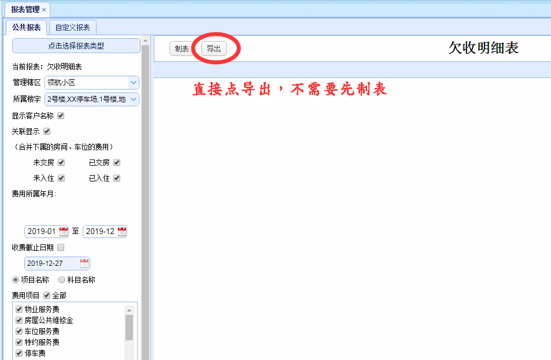Click the 导出 export button
551x360 pixels.
coord(214,49)
